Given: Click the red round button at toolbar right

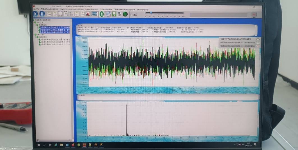Looking at the screenshot, I should click(254, 15).
